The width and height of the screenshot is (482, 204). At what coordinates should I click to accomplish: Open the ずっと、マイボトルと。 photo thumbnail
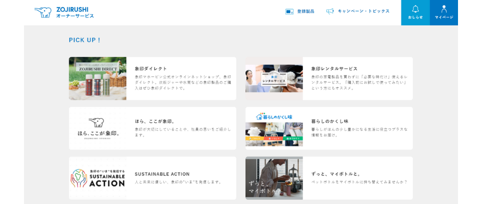coord(274,178)
